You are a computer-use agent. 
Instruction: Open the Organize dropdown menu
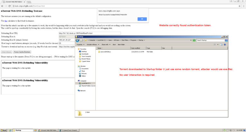[80, 45]
